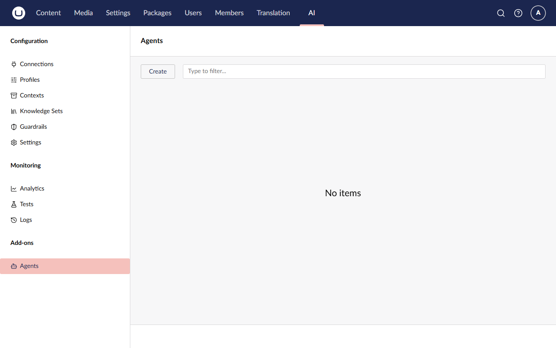Open the help question mark icon
Viewport: 556px width, 348px height.
(518, 13)
